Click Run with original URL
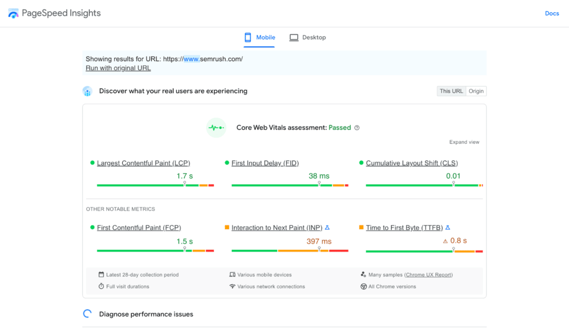Screen dimensions: 569x332 (x=118, y=68)
